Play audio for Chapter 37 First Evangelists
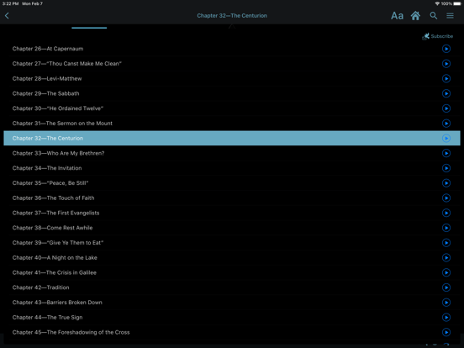464x348 pixels. coord(446,213)
